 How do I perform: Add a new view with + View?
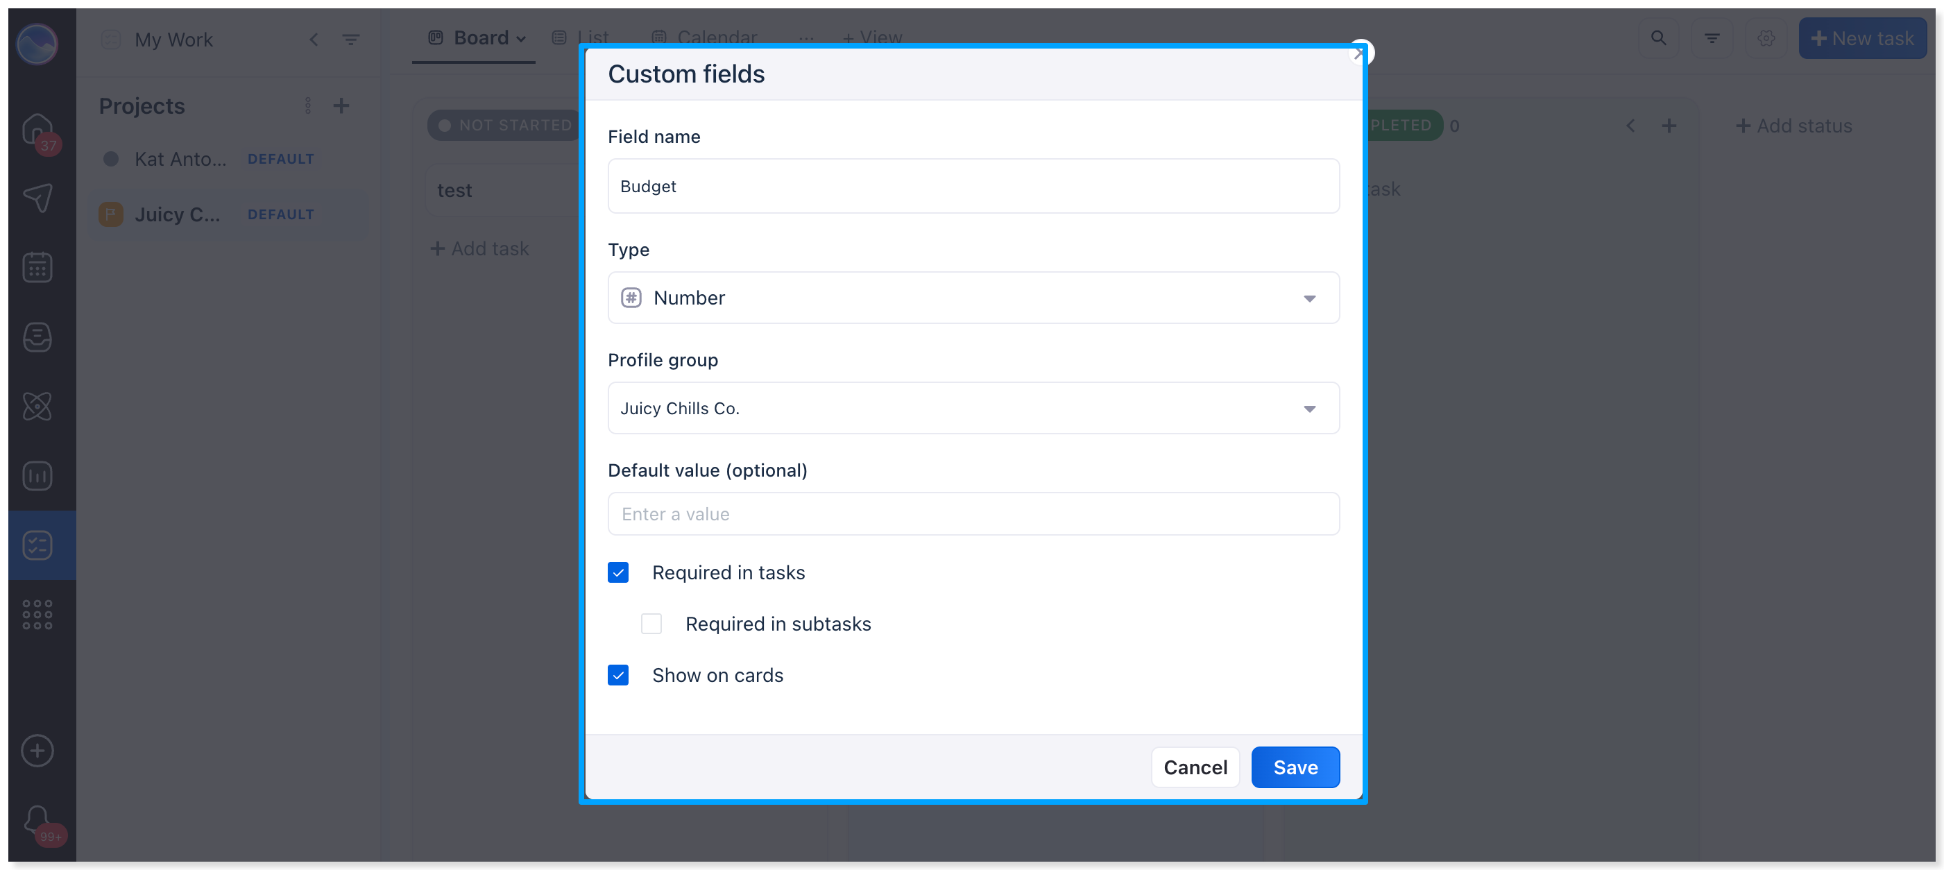click(872, 37)
